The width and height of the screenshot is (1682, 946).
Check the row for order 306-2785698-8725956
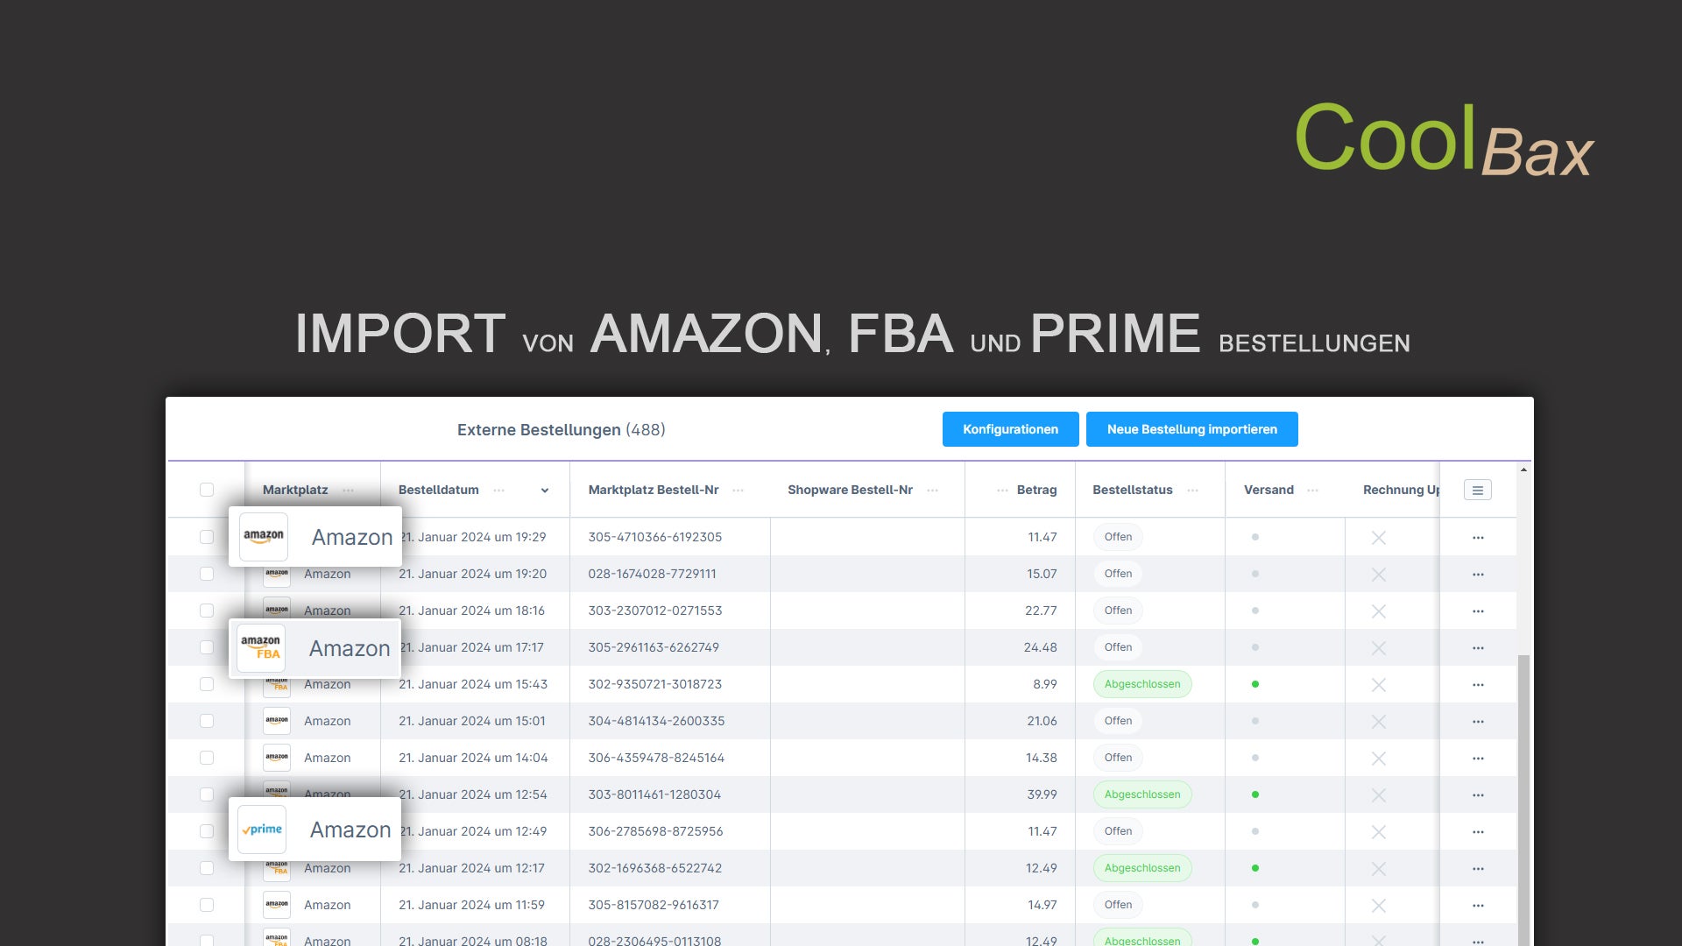(x=207, y=831)
